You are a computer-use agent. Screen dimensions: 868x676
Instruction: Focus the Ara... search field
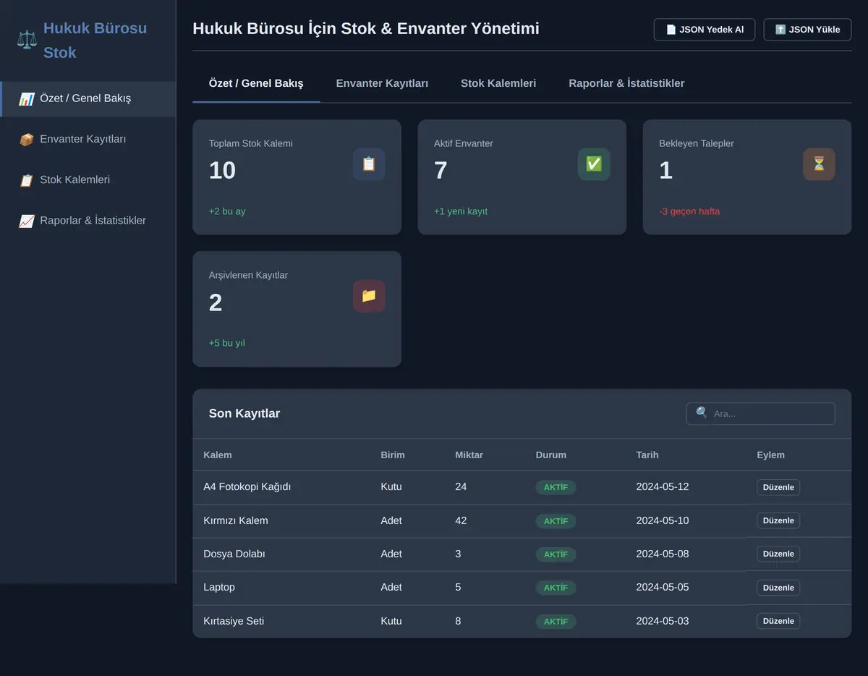click(761, 414)
